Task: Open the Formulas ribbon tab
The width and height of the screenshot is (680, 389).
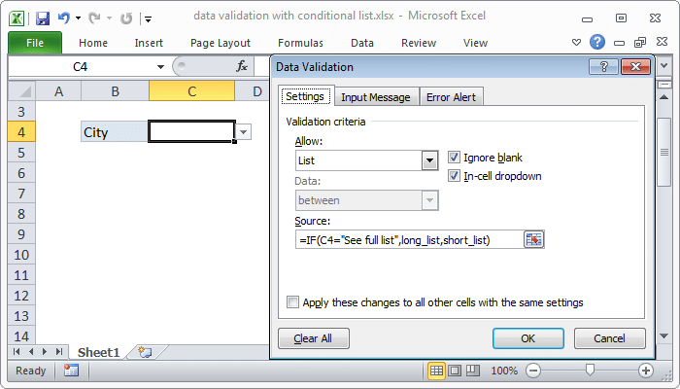Action: (x=300, y=43)
